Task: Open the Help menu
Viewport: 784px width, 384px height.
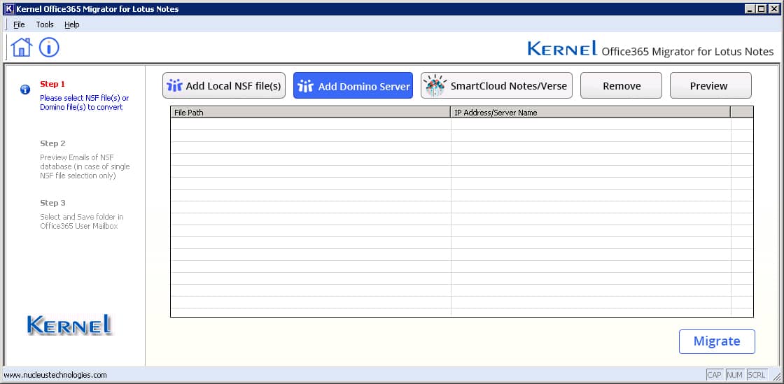Action: pyautogui.click(x=72, y=24)
